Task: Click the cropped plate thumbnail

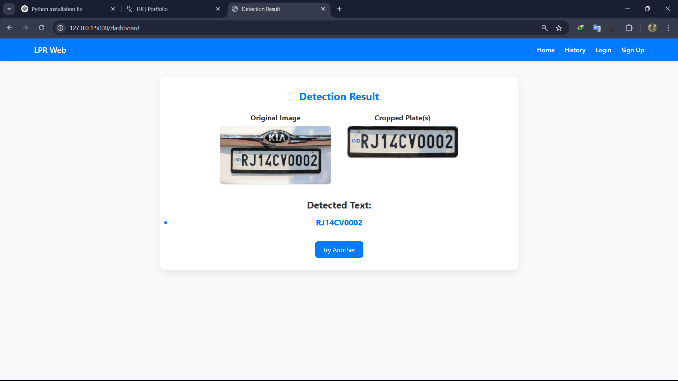Action: pos(403,142)
